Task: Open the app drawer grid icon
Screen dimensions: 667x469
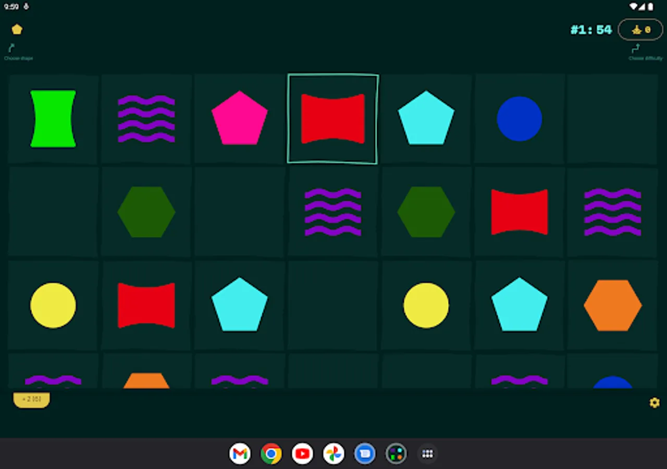Action: click(x=427, y=454)
